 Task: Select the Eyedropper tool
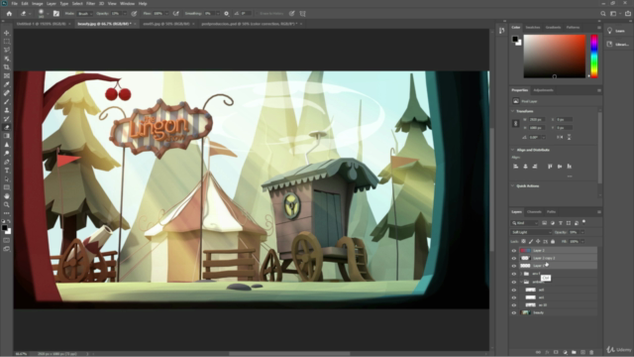[7, 84]
